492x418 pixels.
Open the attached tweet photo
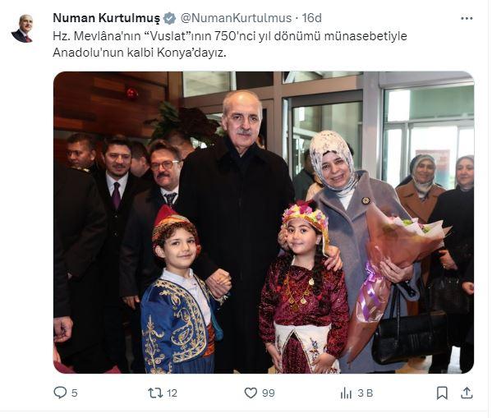click(x=264, y=223)
